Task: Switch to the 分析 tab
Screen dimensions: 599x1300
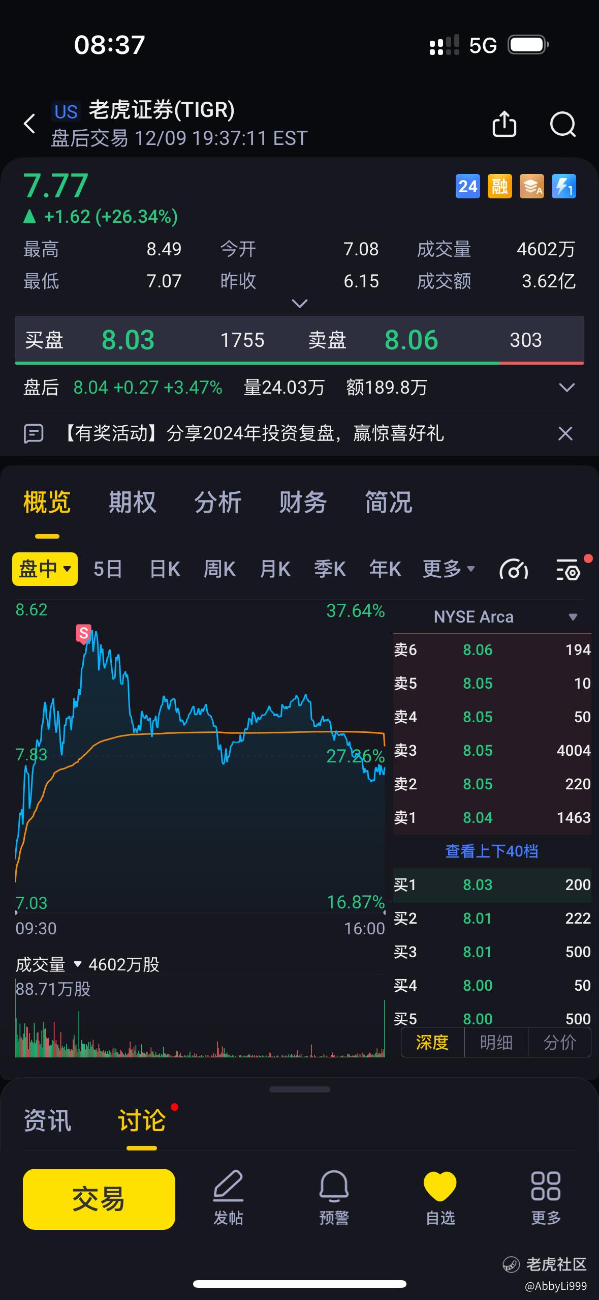Action: [217, 503]
